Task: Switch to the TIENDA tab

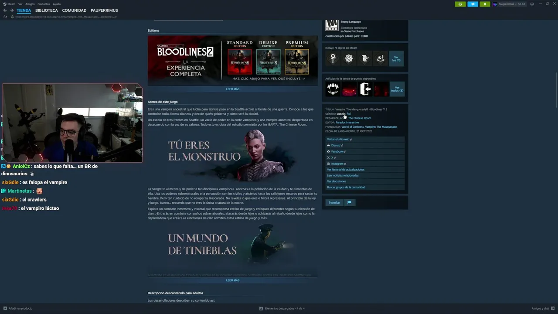Action: 24,10
